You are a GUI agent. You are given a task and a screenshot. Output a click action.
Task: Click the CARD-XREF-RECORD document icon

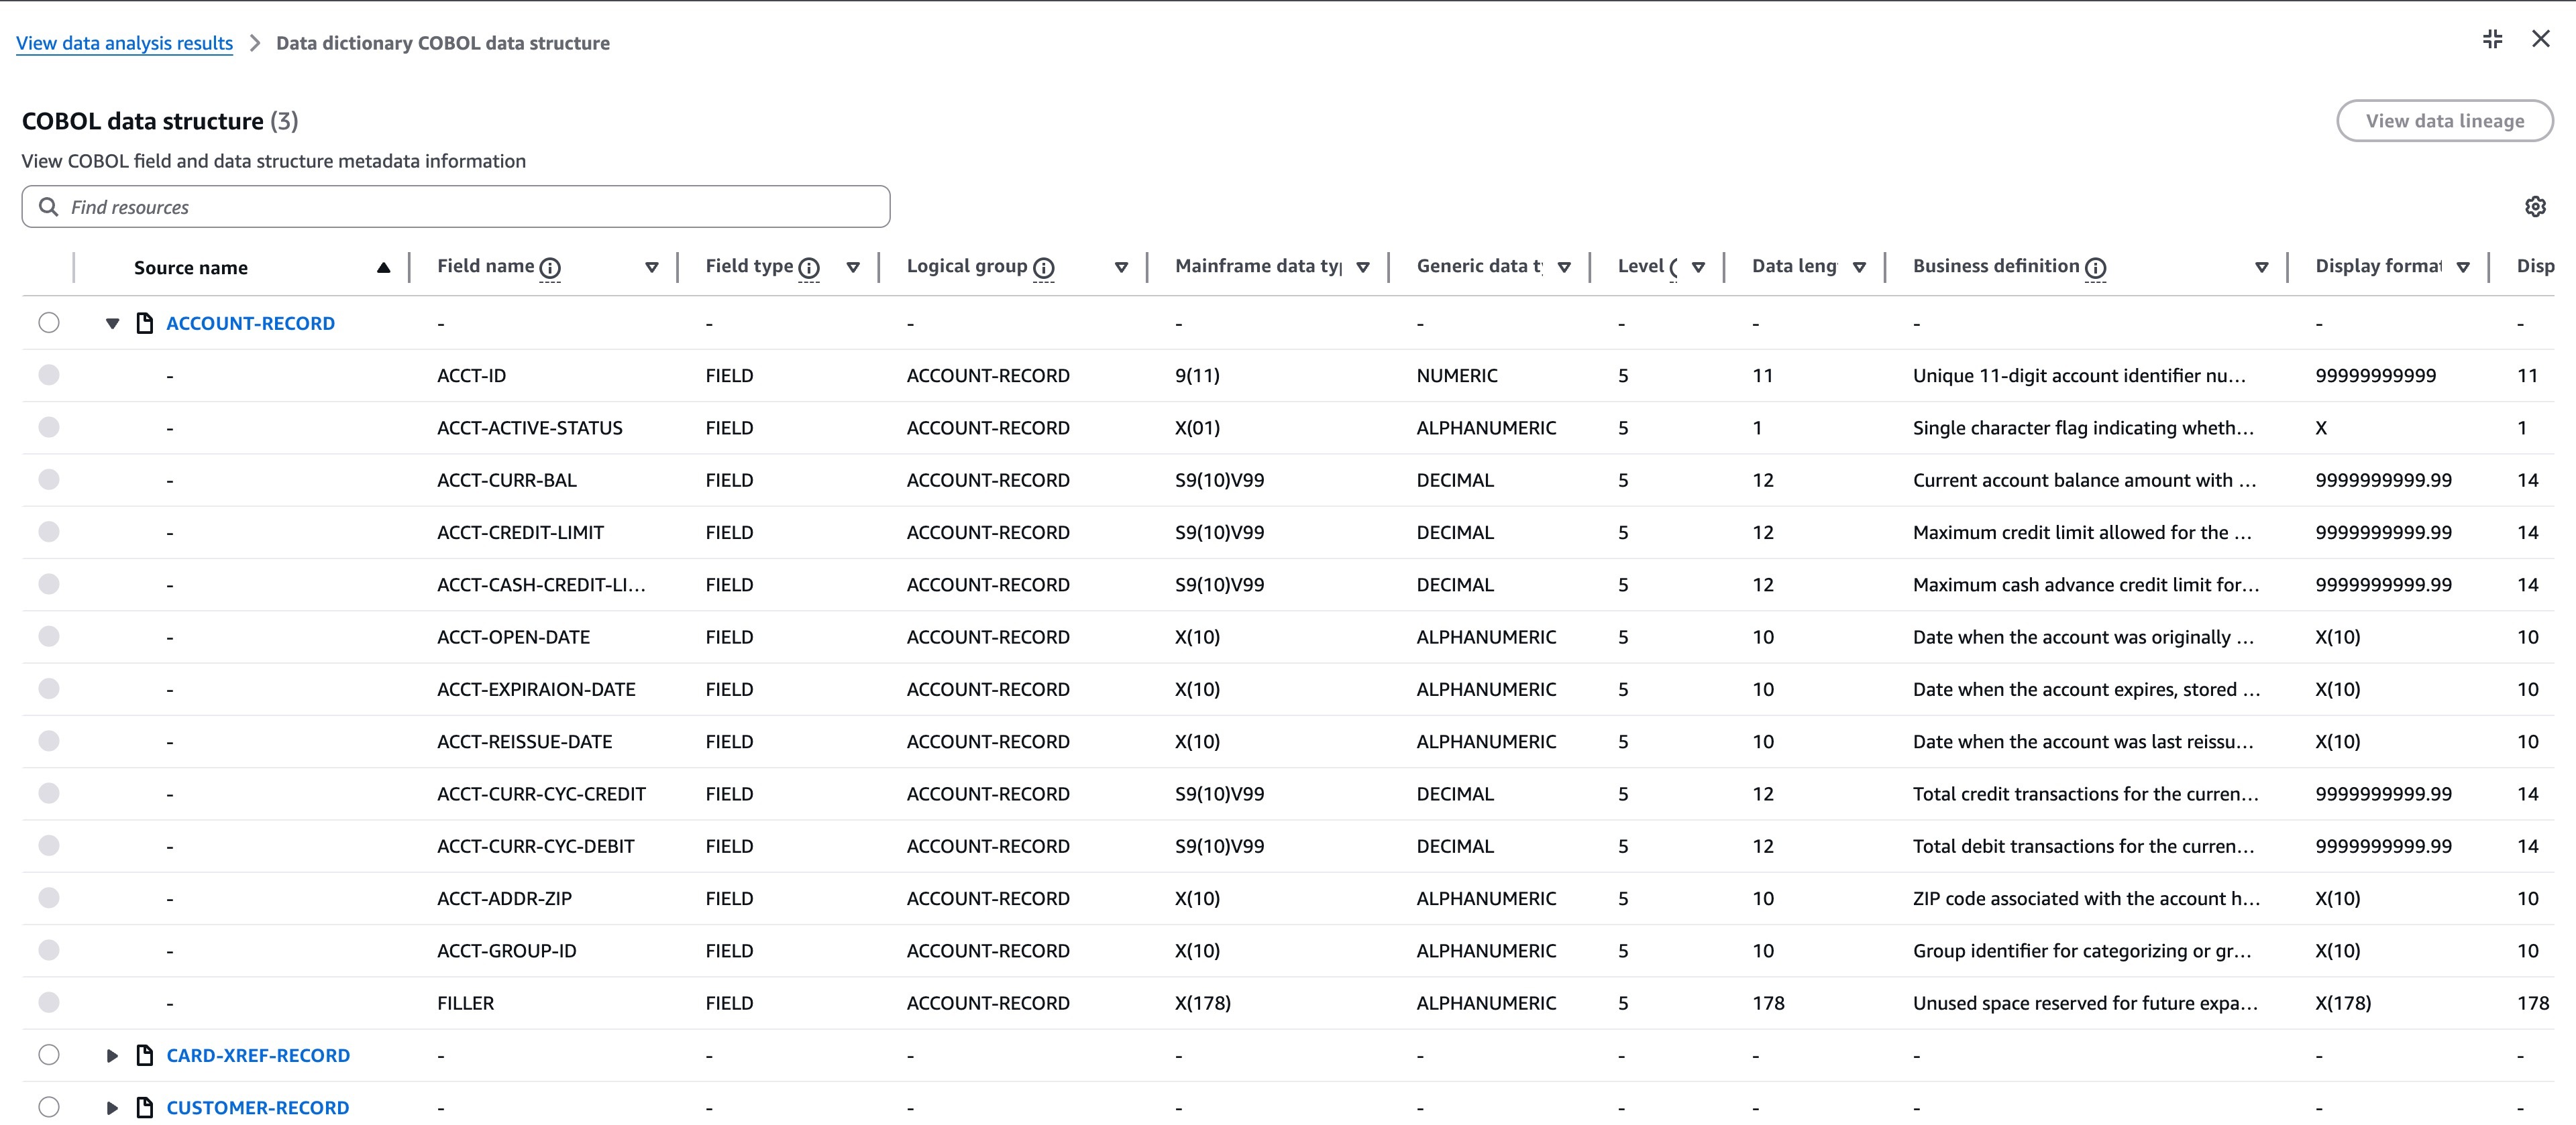(144, 1054)
